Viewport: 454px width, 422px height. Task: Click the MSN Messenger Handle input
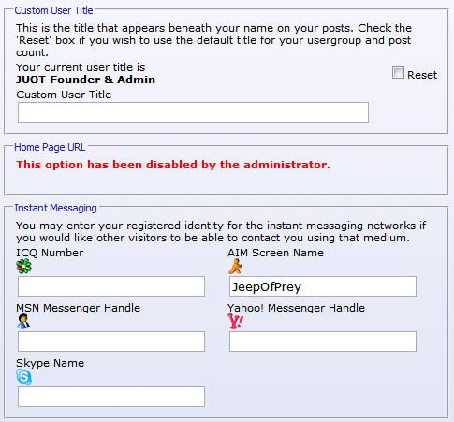[111, 342]
